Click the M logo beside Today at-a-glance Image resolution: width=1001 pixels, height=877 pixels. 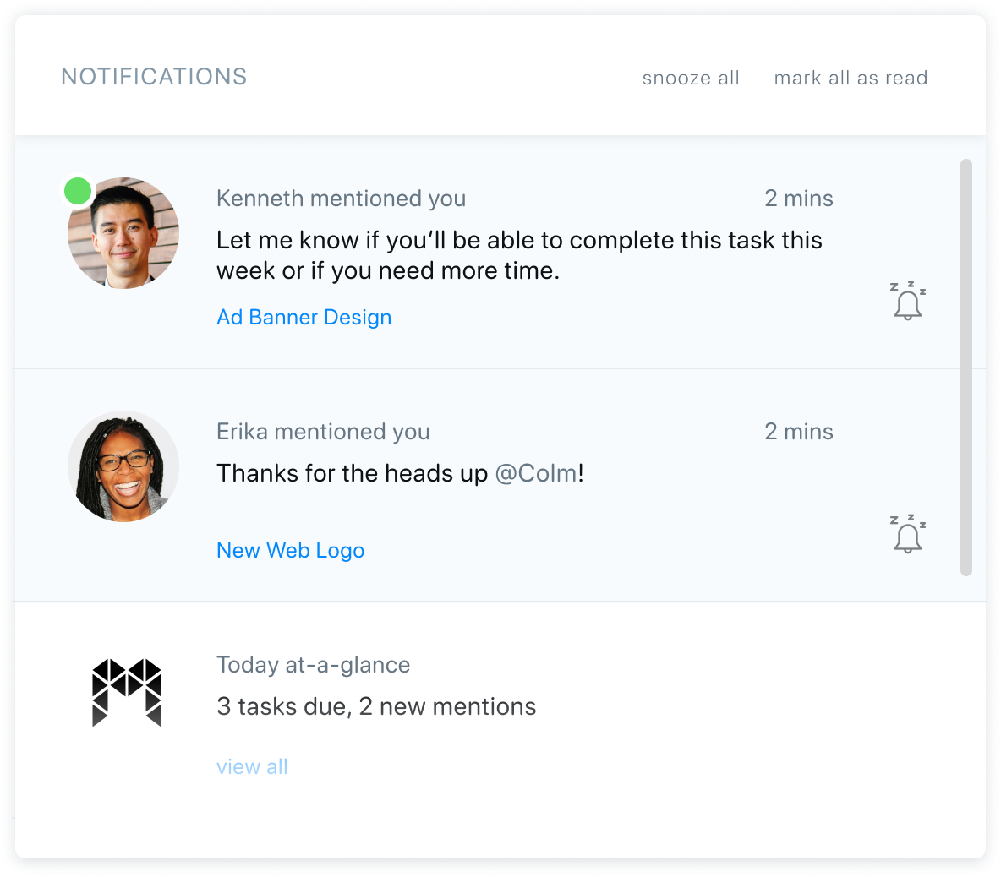(x=126, y=693)
